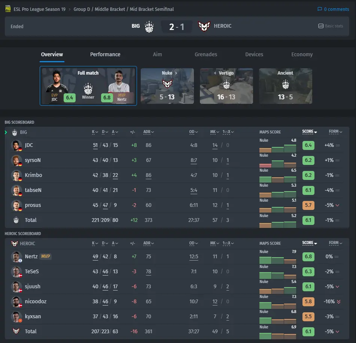
Task: Select the Vertigo 16-13 map card
Action: click(x=226, y=86)
